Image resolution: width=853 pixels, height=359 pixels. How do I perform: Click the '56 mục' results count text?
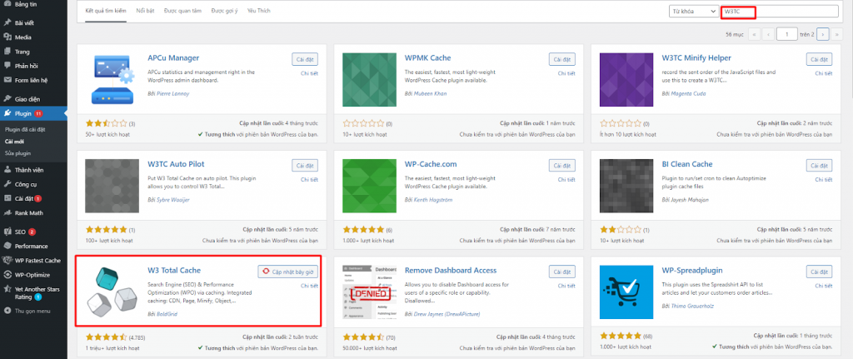[735, 34]
